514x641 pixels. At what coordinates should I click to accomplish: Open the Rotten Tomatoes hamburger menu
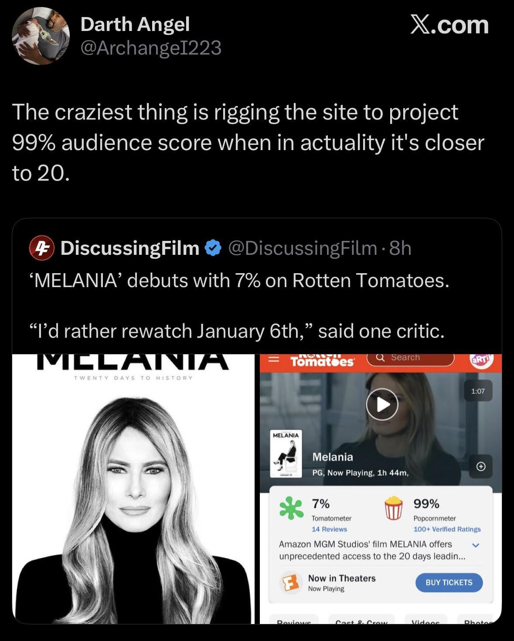coord(273,360)
